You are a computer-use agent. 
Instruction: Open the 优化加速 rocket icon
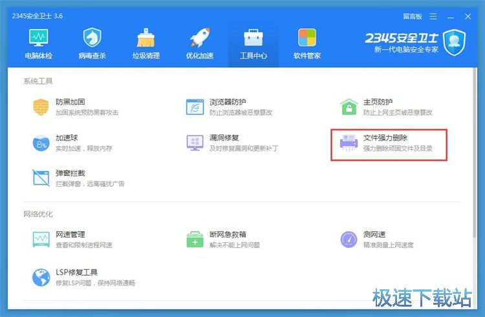[200, 37]
